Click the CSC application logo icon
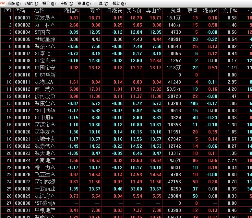 pyautogui.click(x=3, y=4)
